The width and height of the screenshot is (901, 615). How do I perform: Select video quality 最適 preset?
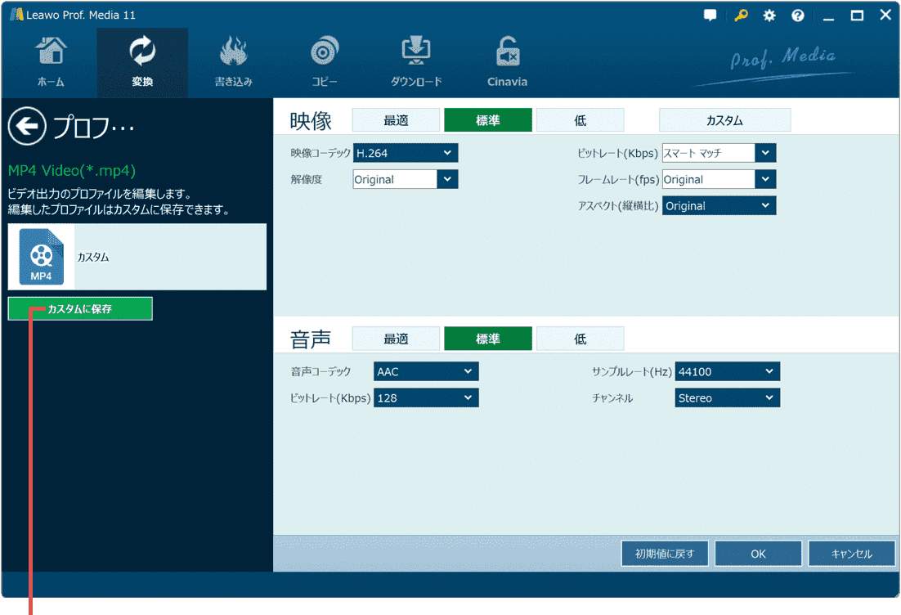(x=396, y=120)
